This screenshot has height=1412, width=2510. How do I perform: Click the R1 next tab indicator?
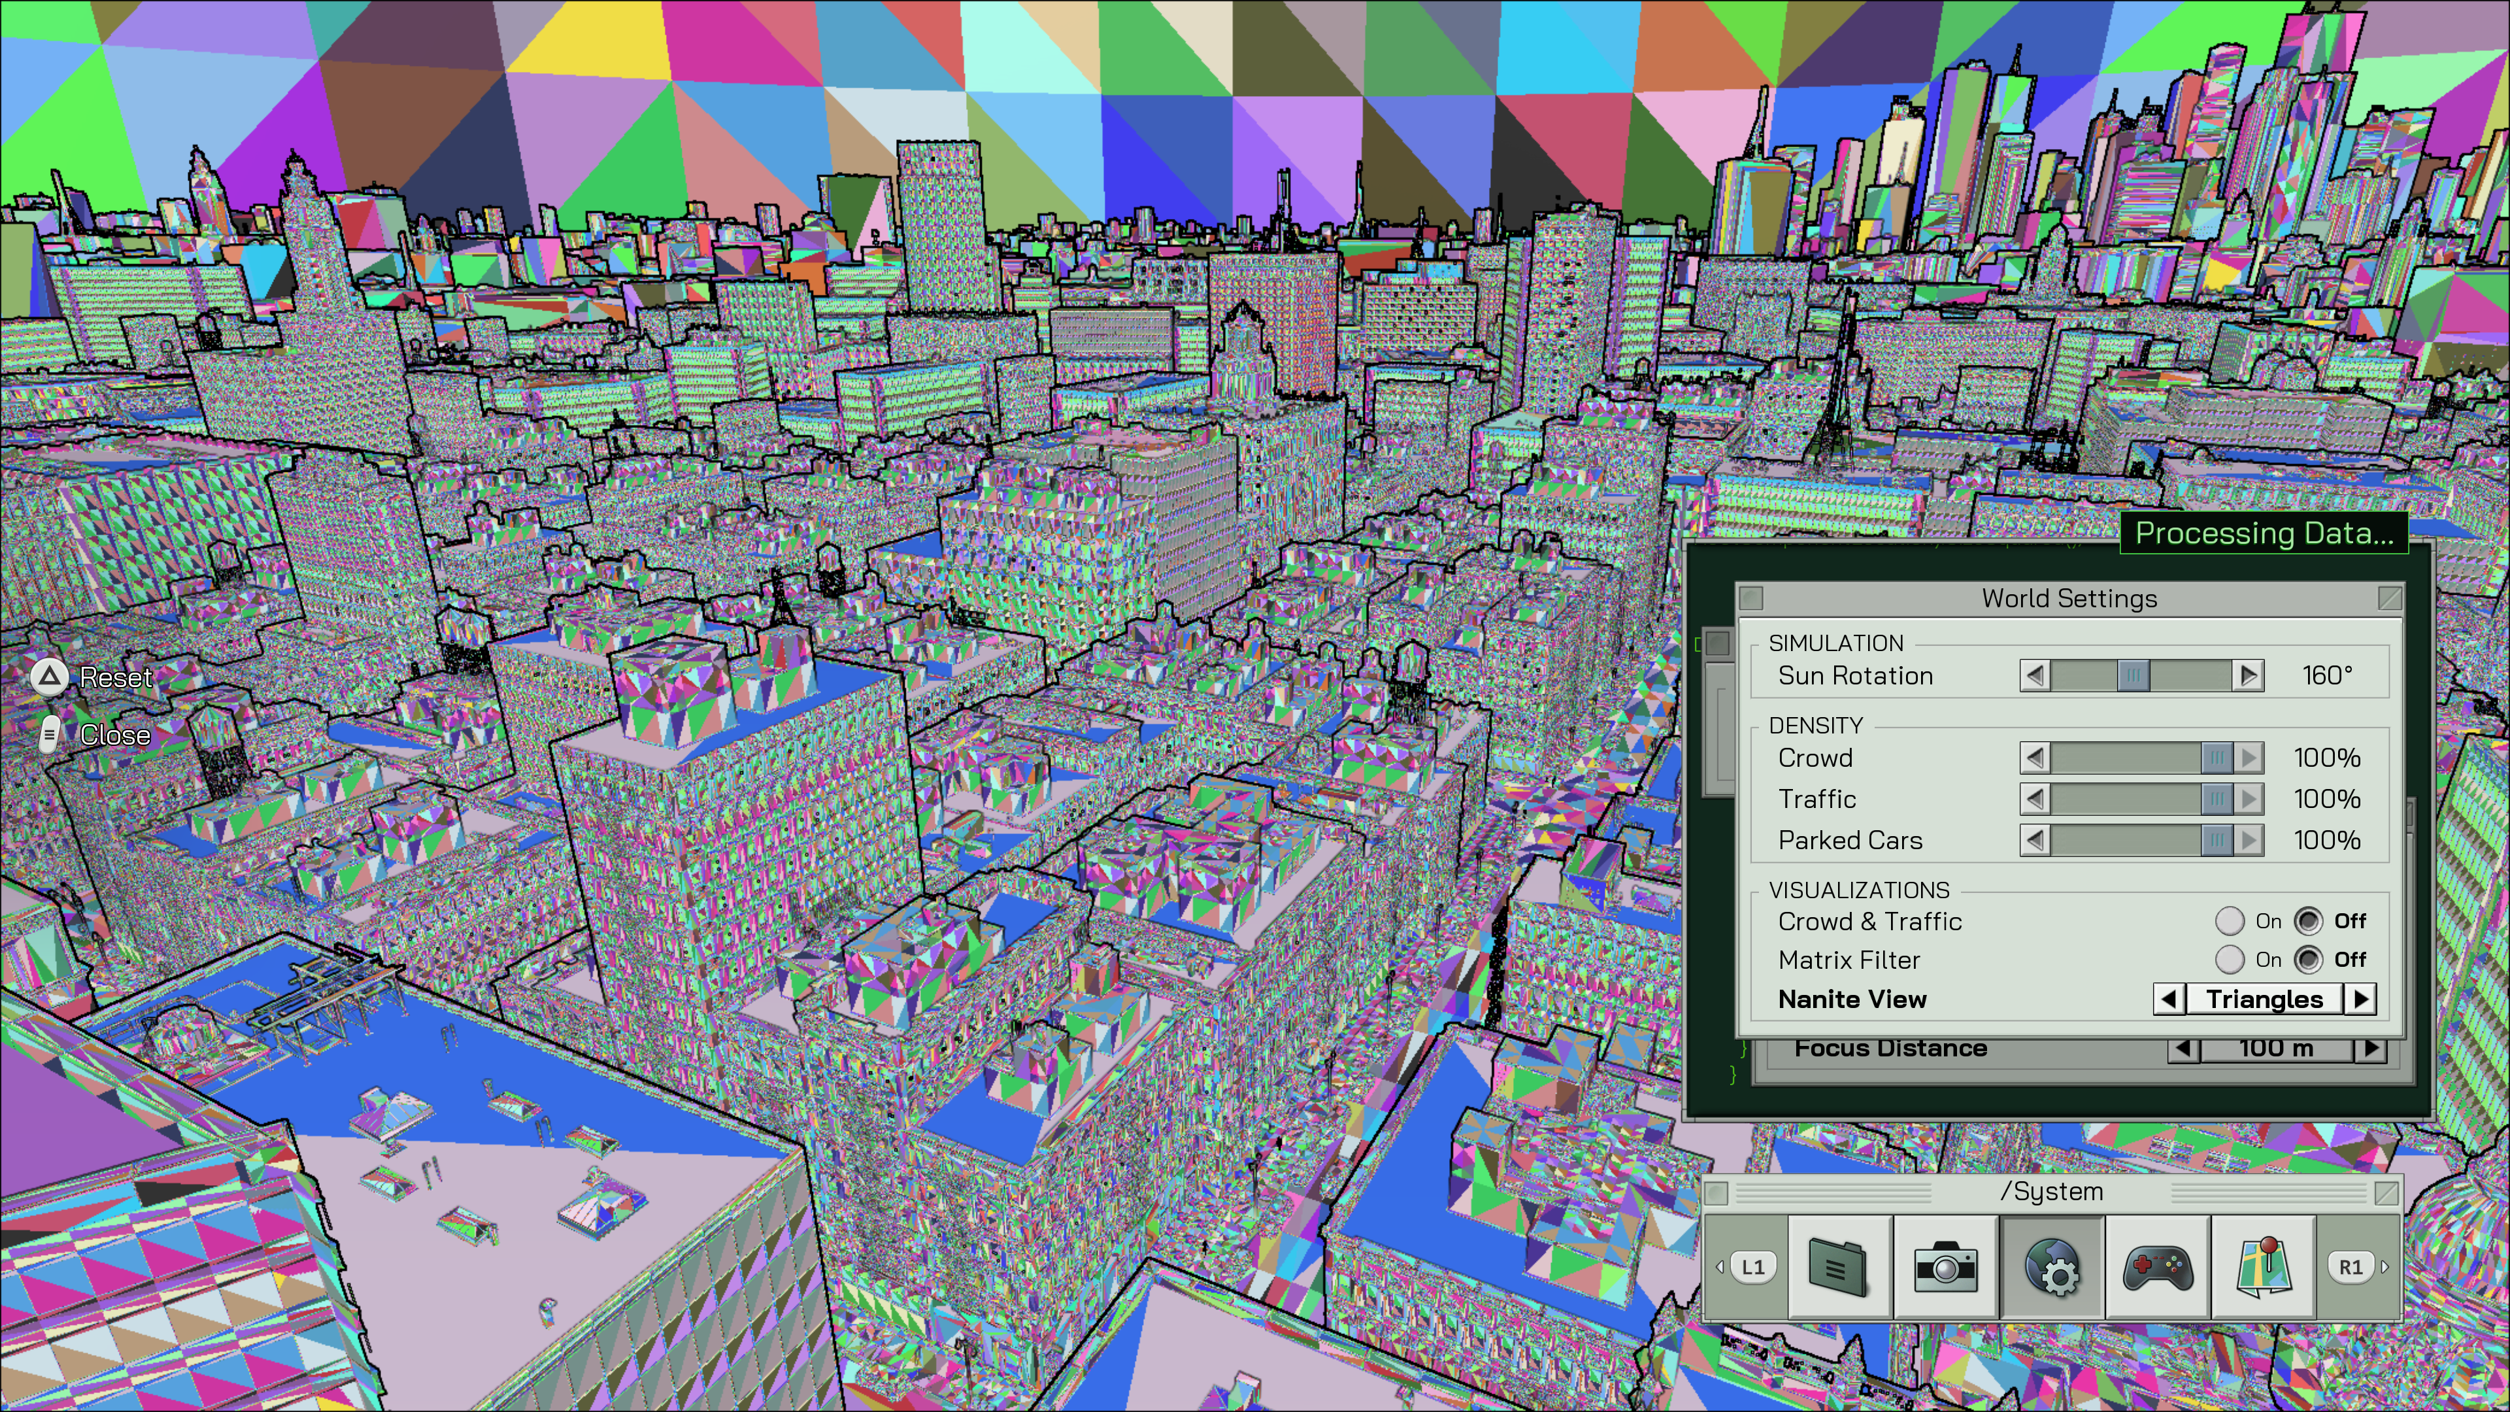(2351, 1267)
